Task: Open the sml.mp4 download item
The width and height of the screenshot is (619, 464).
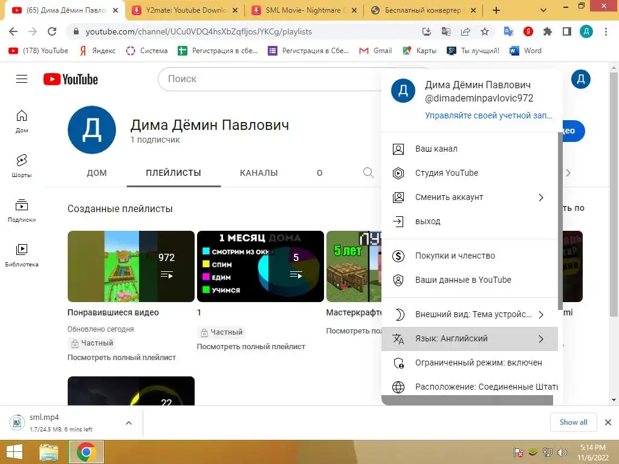Action: tap(61, 422)
